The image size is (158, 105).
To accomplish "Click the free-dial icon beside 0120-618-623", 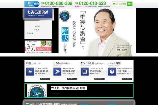I will 77,3.
